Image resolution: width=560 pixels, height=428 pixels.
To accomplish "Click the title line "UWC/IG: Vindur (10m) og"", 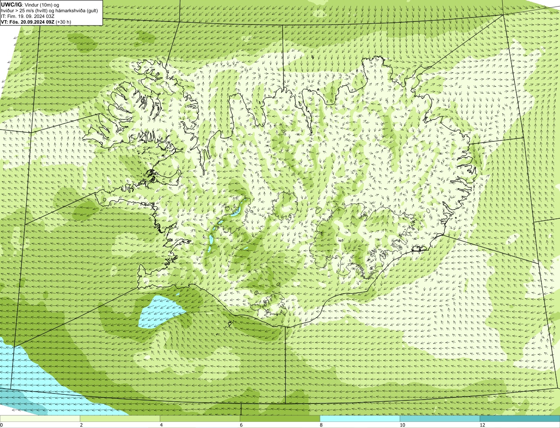I will pyautogui.click(x=30, y=4).
